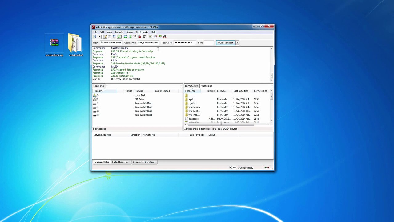Focus the Host input field
The width and height of the screenshot is (394, 222).
point(111,43)
